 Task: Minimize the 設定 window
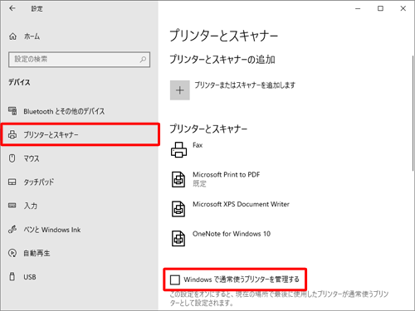pos(358,8)
